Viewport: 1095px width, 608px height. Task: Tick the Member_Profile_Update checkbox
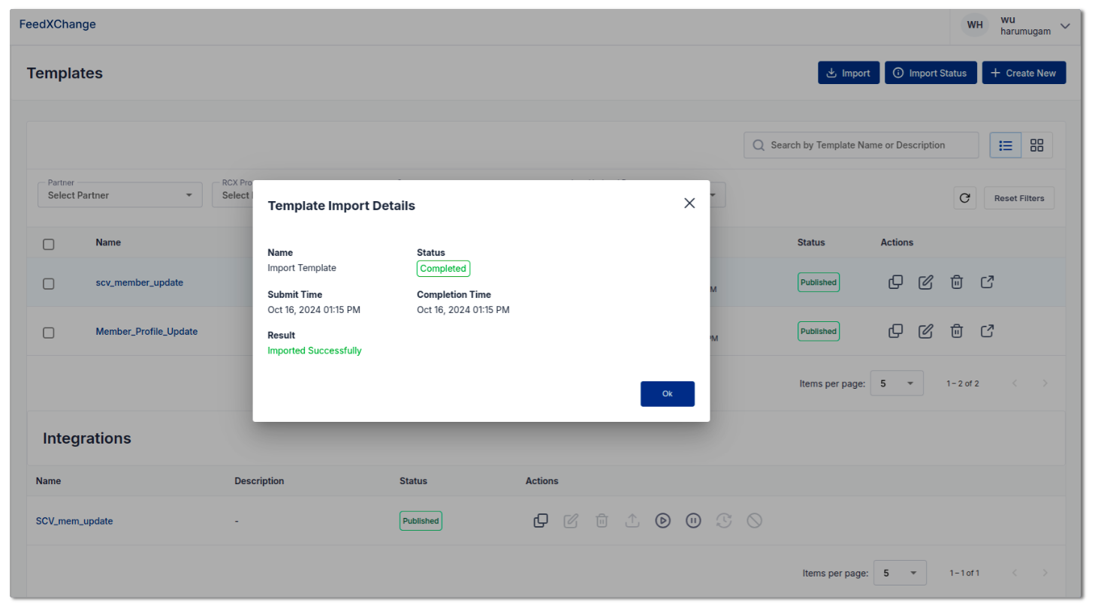point(49,333)
